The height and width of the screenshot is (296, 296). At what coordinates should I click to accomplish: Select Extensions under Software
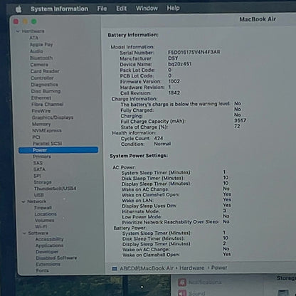click(x=48, y=264)
